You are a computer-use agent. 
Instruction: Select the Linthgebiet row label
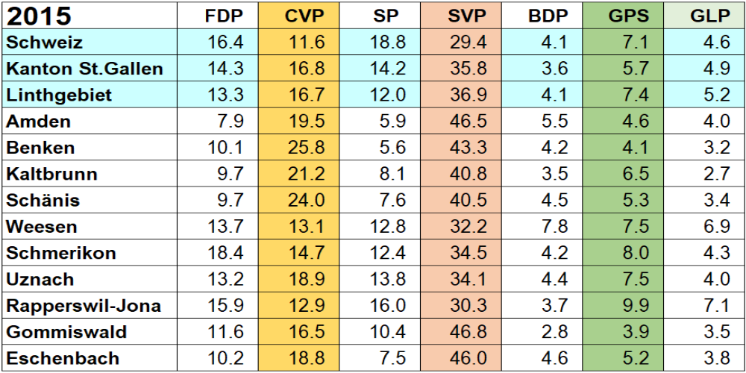tap(59, 95)
